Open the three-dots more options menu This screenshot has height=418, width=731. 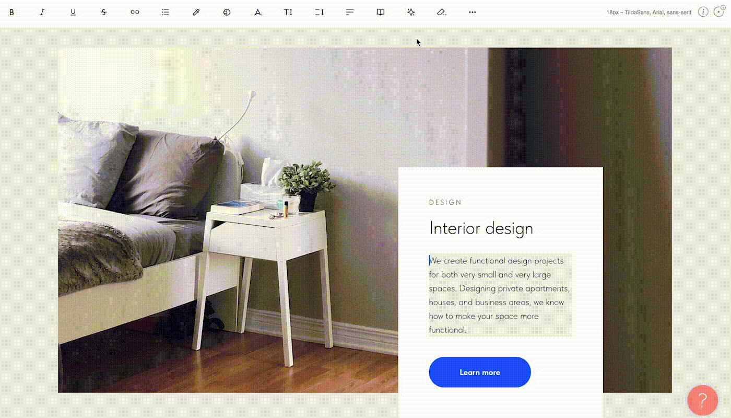tap(473, 12)
